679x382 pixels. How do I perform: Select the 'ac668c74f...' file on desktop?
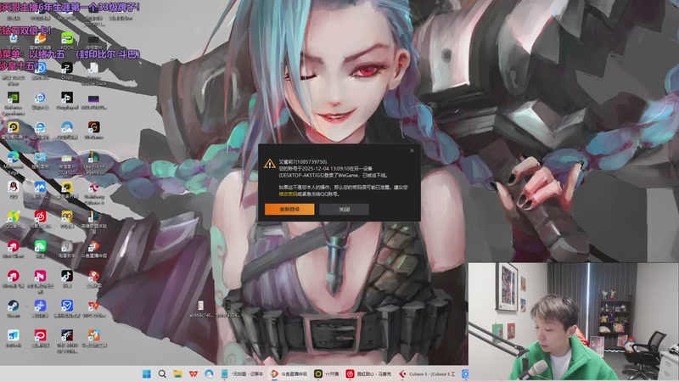(x=200, y=308)
